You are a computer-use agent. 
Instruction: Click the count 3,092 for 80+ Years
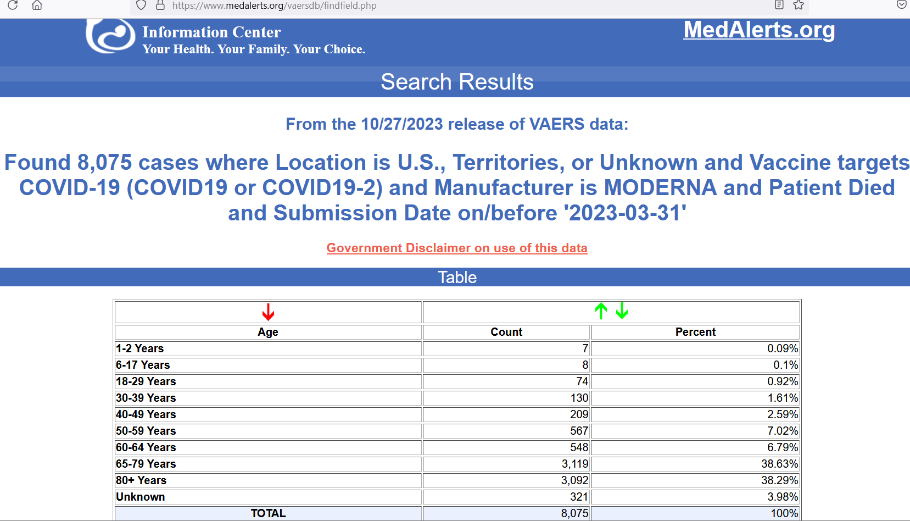point(506,480)
